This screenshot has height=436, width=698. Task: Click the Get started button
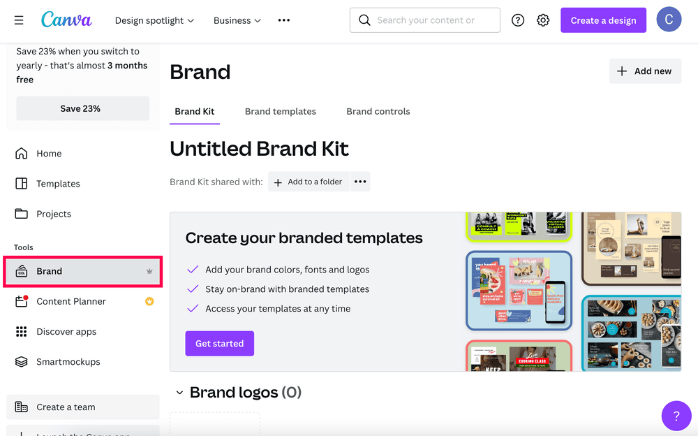click(x=219, y=343)
